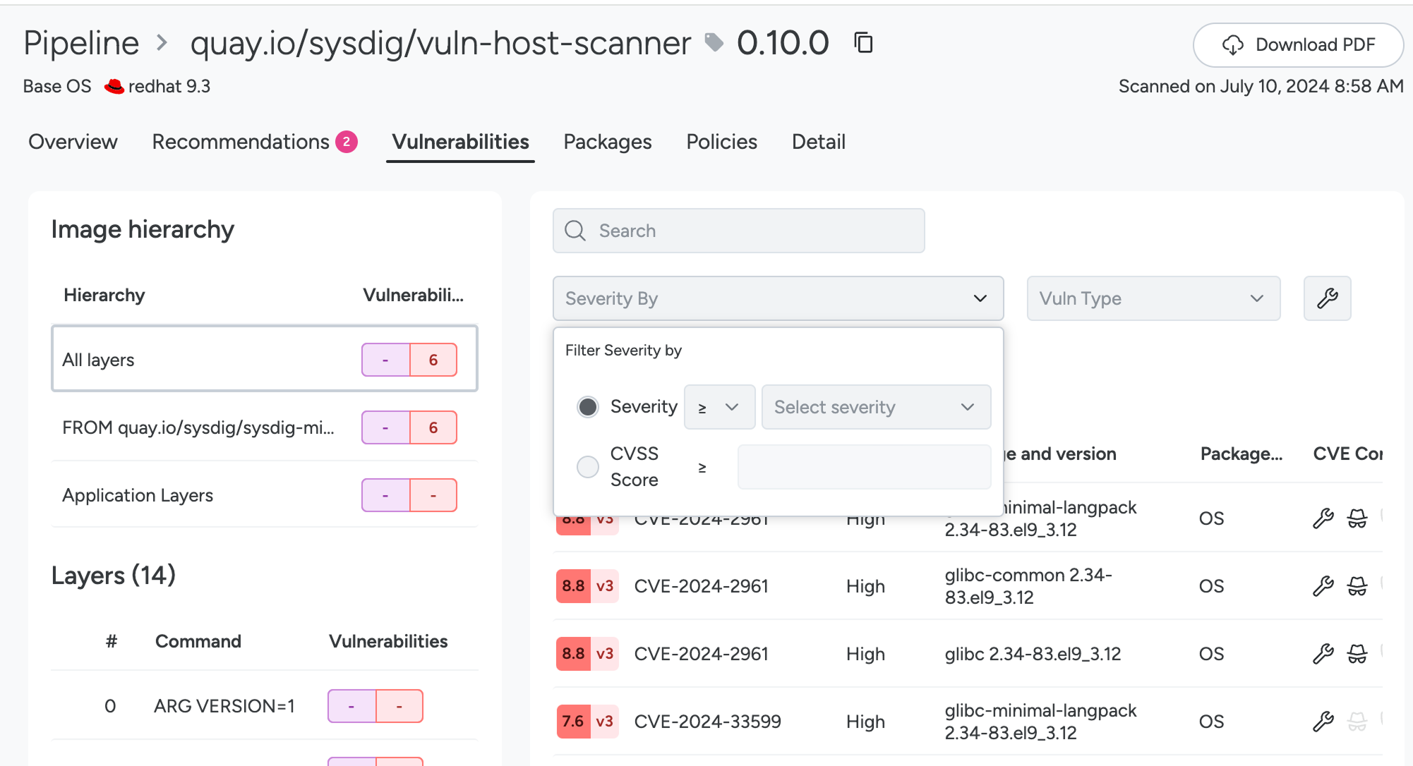Open the Severity By dropdown
This screenshot has width=1413, height=766.
click(x=778, y=298)
